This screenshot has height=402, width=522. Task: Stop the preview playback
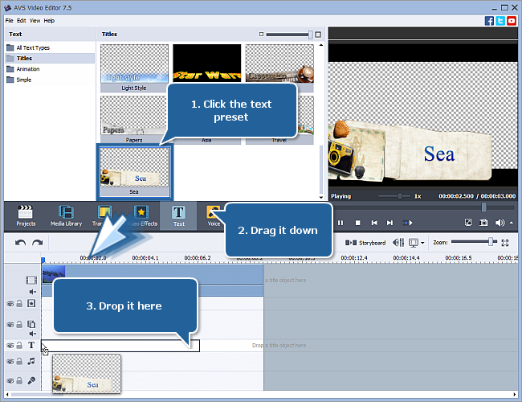(x=358, y=223)
